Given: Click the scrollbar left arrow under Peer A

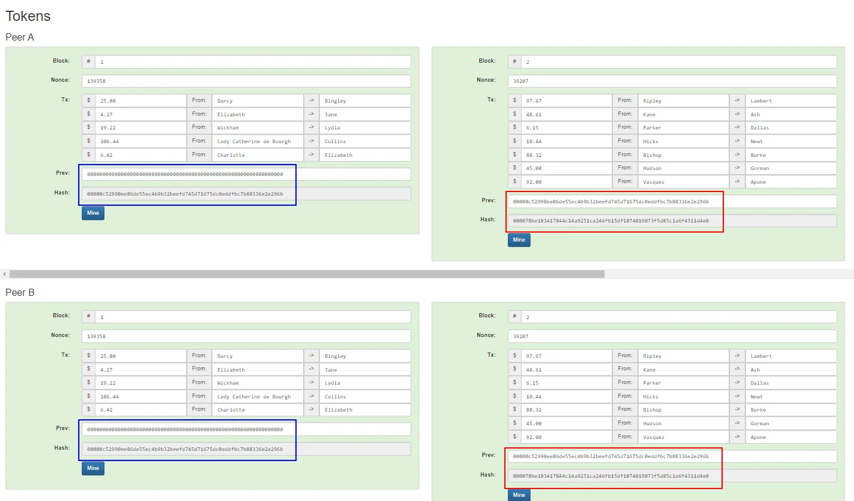Looking at the screenshot, I should pyautogui.click(x=4, y=274).
